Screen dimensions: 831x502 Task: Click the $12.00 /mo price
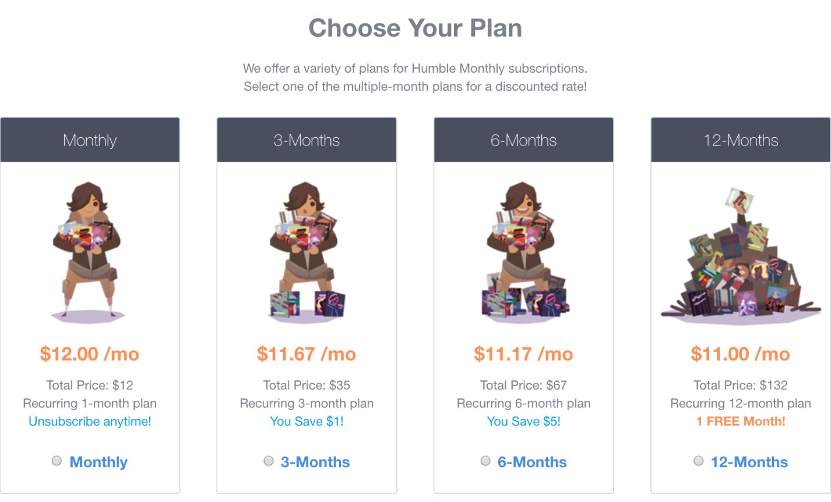pyautogui.click(x=90, y=354)
